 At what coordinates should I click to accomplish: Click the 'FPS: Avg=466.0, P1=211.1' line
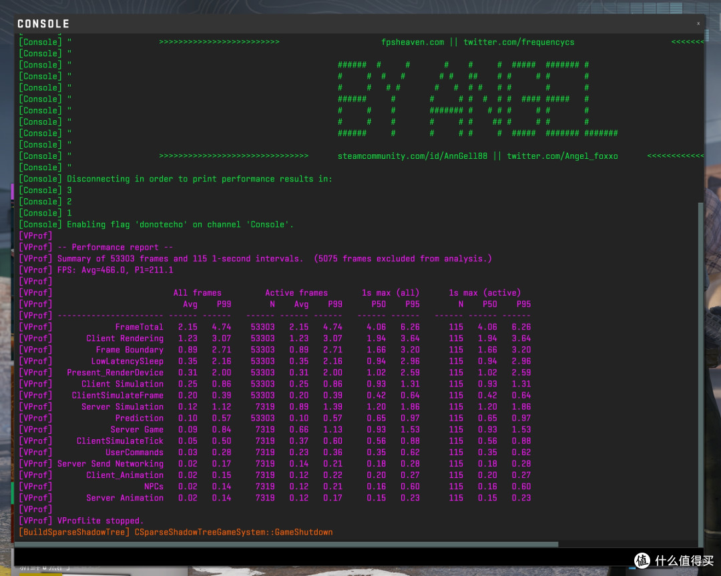(x=115, y=270)
